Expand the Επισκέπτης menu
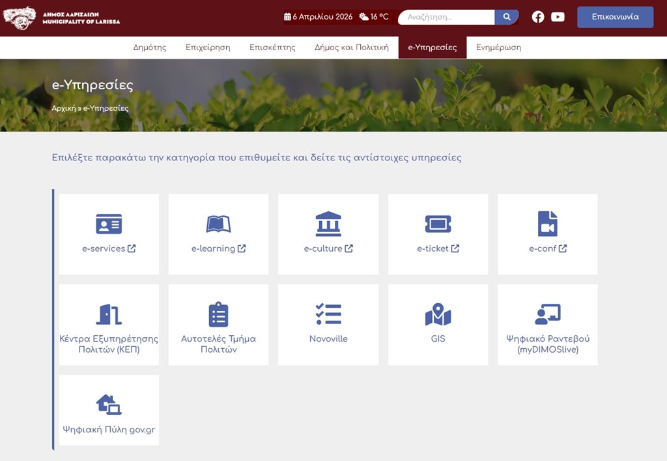 click(272, 48)
